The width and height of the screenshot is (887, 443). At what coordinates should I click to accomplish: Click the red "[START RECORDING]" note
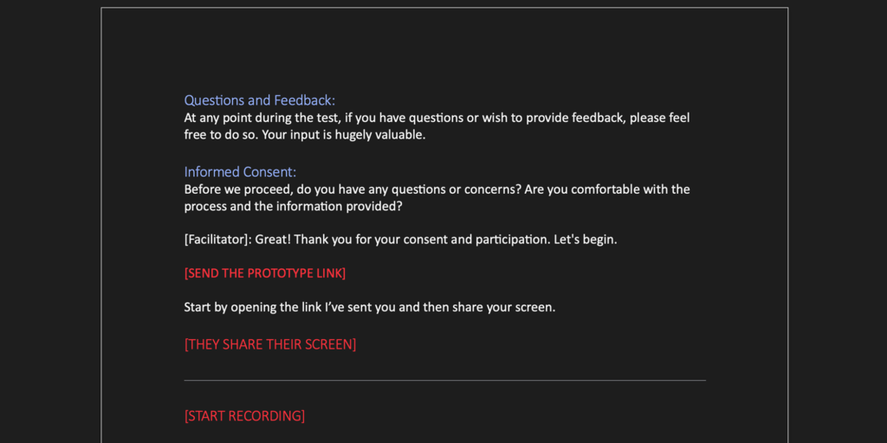[244, 416]
